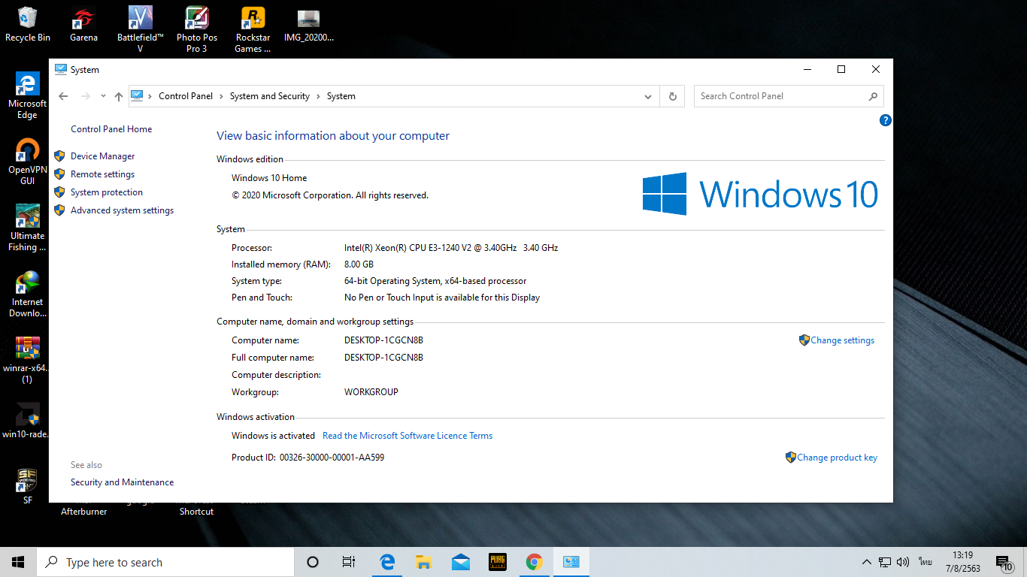1027x577 pixels.
Task: Open Device Manager from sidebar
Action: 103,156
